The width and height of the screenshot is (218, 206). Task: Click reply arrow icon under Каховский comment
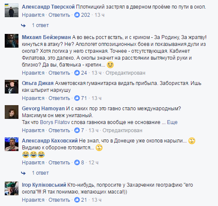[23, 173]
